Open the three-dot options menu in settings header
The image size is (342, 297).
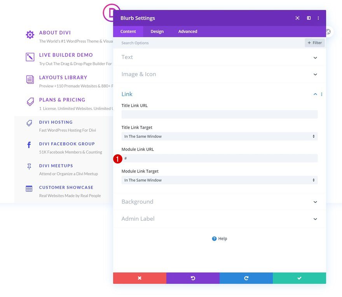(318, 18)
